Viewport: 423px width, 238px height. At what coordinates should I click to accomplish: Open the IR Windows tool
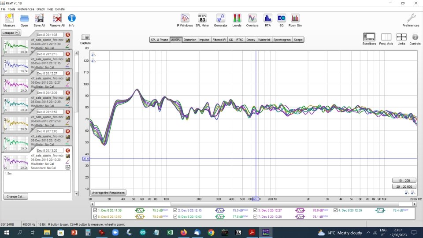(x=185, y=19)
